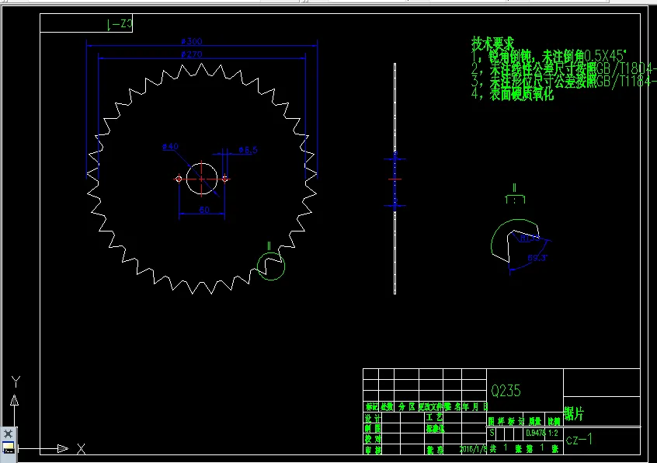Viewport: 657px width, 463px height.
Task: Click the command window icon at bottom left
Action: click(x=8, y=447)
